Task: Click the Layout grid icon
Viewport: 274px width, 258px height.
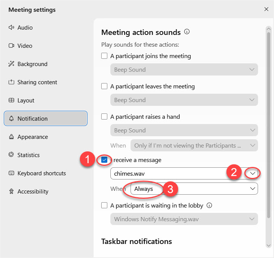Action: 11,101
